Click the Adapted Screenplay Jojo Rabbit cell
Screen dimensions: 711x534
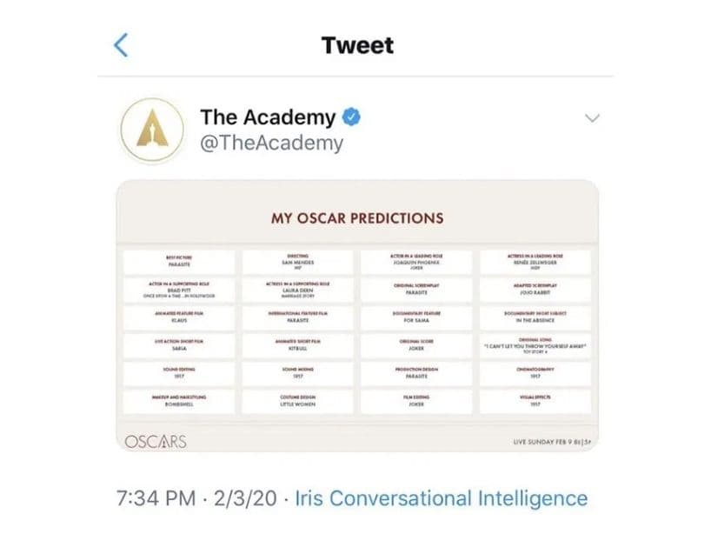pyautogui.click(x=535, y=290)
